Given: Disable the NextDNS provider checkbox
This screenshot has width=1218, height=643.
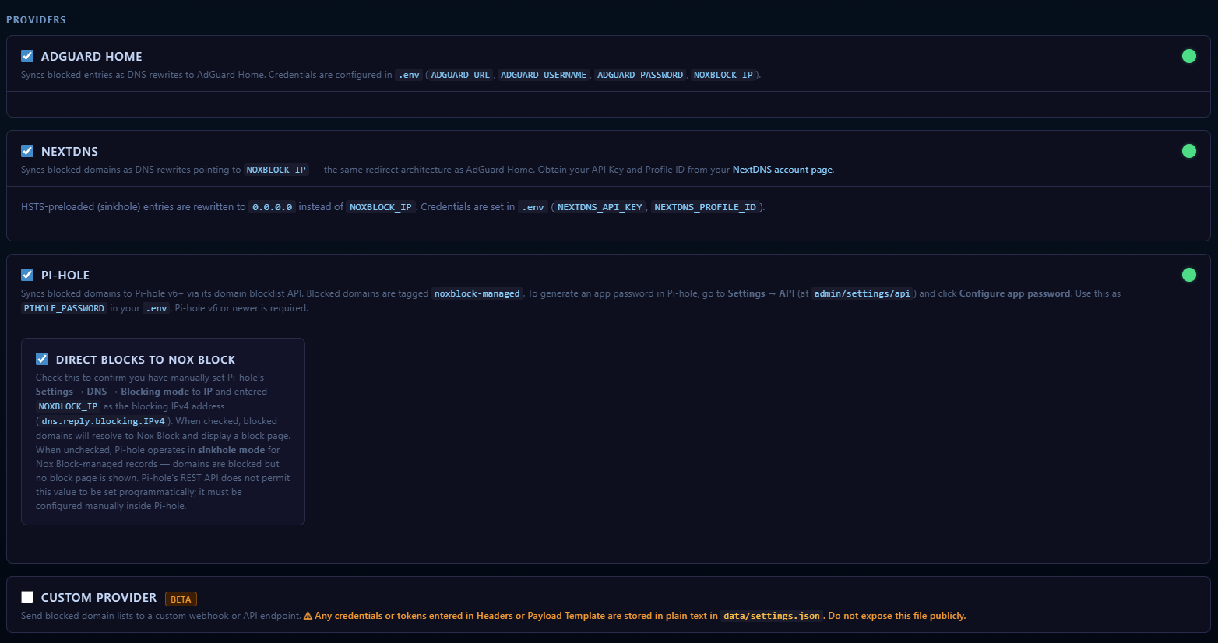Looking at the screenshot, I should point(27,151).
